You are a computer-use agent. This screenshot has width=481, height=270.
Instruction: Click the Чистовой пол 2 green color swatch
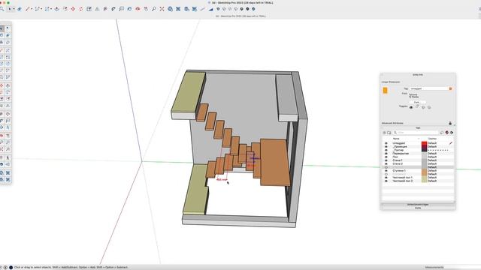(x=424, y=181)
